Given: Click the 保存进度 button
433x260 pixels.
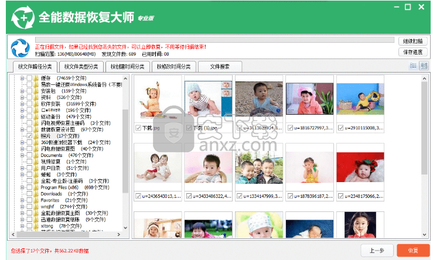Looking at the screenshot, I should pos(413,52).
